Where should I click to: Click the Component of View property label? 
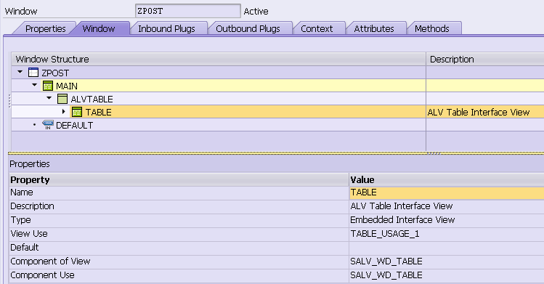coord(50,261)
